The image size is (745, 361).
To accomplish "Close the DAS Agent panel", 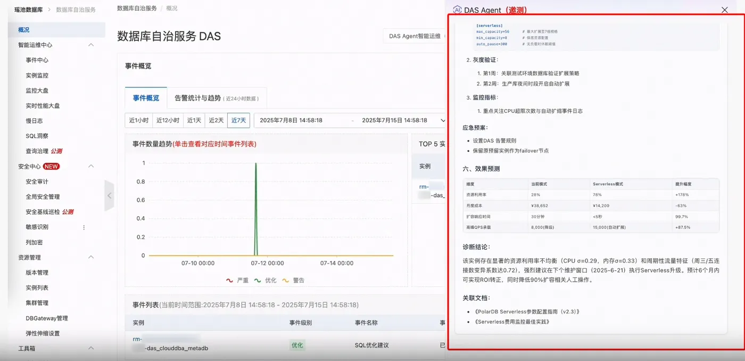I will tap(724, 10).
